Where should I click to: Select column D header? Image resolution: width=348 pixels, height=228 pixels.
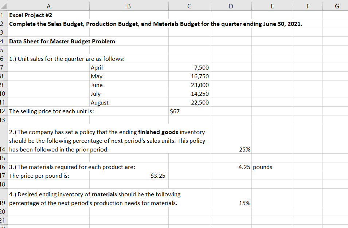231,6
